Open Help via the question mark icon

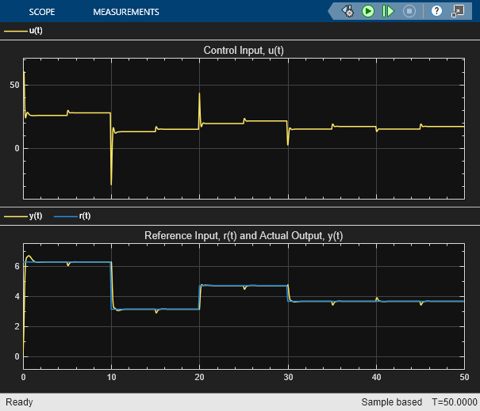436,11
